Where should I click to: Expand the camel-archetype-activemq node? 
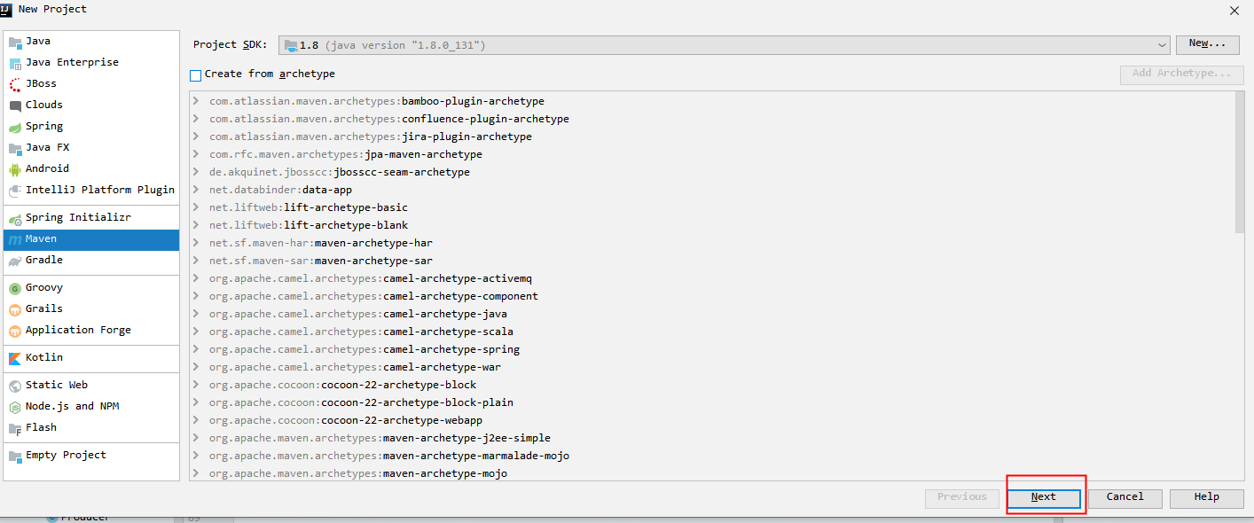tap(196, 278)
